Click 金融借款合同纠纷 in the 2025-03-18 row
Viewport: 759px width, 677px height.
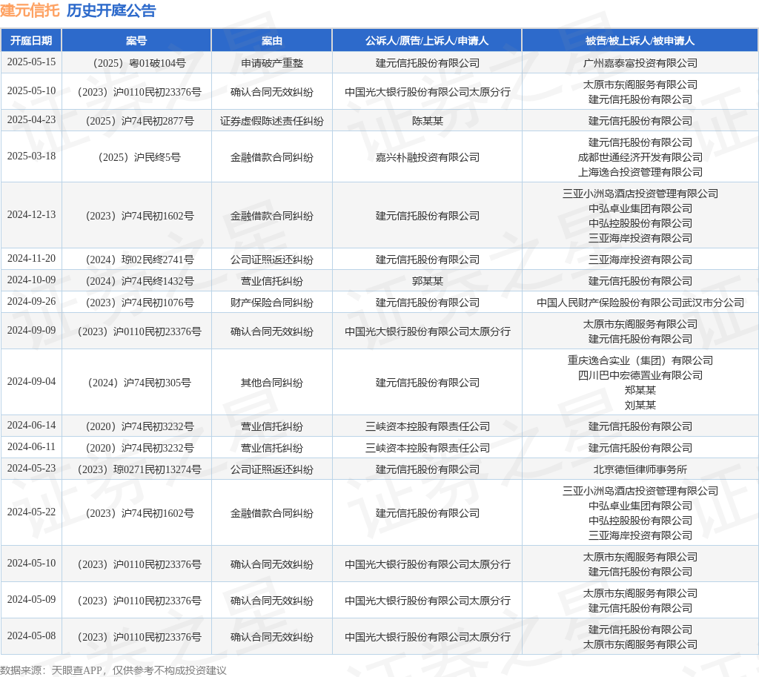click(271, 157)
